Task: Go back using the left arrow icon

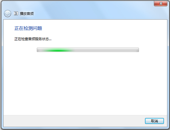Action: pyautogui.click(x=7, y=13)
